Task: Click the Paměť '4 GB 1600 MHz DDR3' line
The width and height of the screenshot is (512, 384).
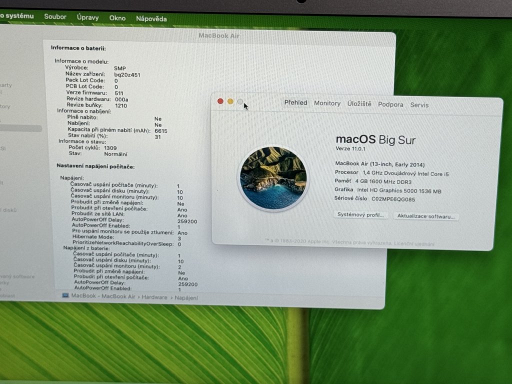Action: click(x=373, y=181)
